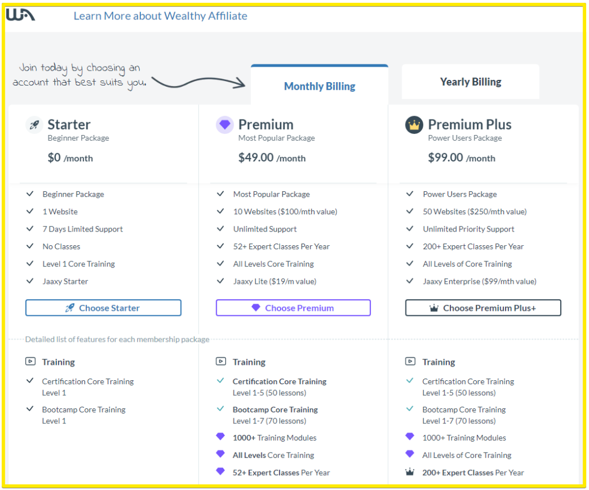Click the Wealthy Affiliate WA logo

click(20, 15)
